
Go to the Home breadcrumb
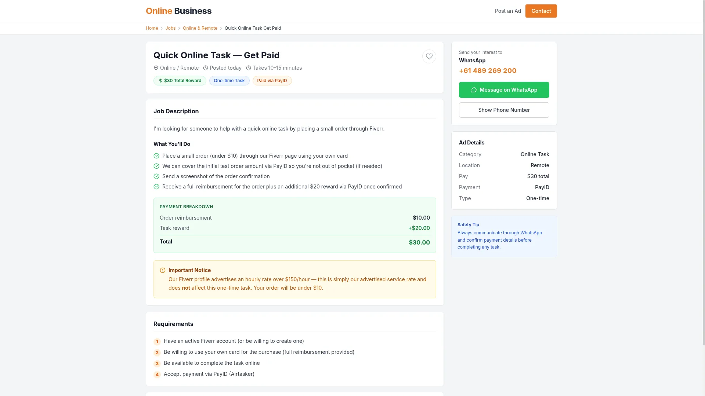pyautogui.click(x=152, y=28)
